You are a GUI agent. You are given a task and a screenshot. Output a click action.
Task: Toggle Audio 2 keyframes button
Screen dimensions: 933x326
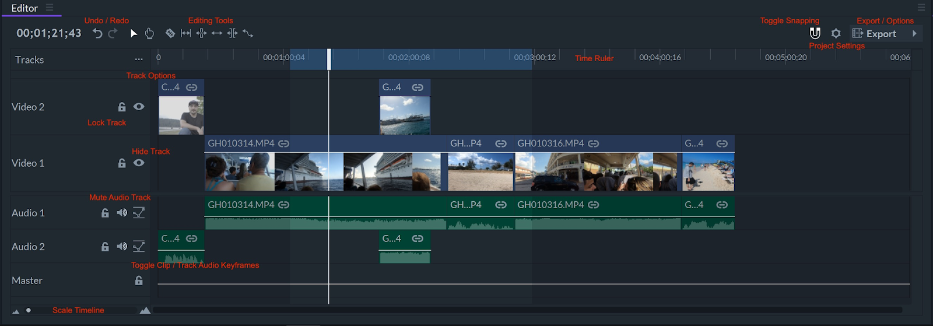click(139, 247)
